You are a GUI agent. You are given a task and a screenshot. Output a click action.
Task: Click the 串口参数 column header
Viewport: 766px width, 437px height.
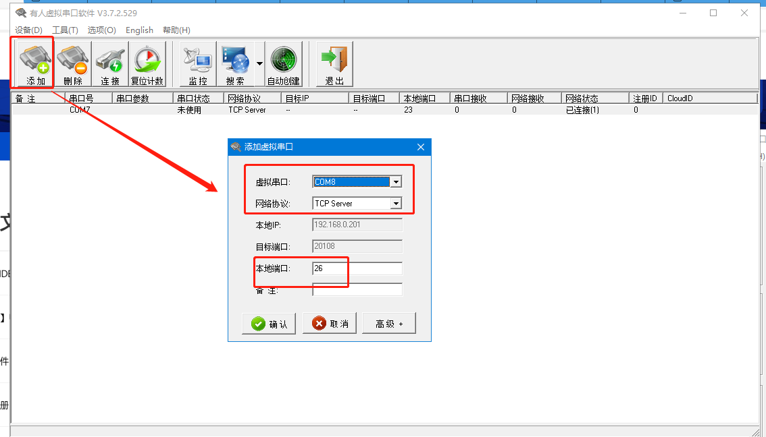[143, 98]
